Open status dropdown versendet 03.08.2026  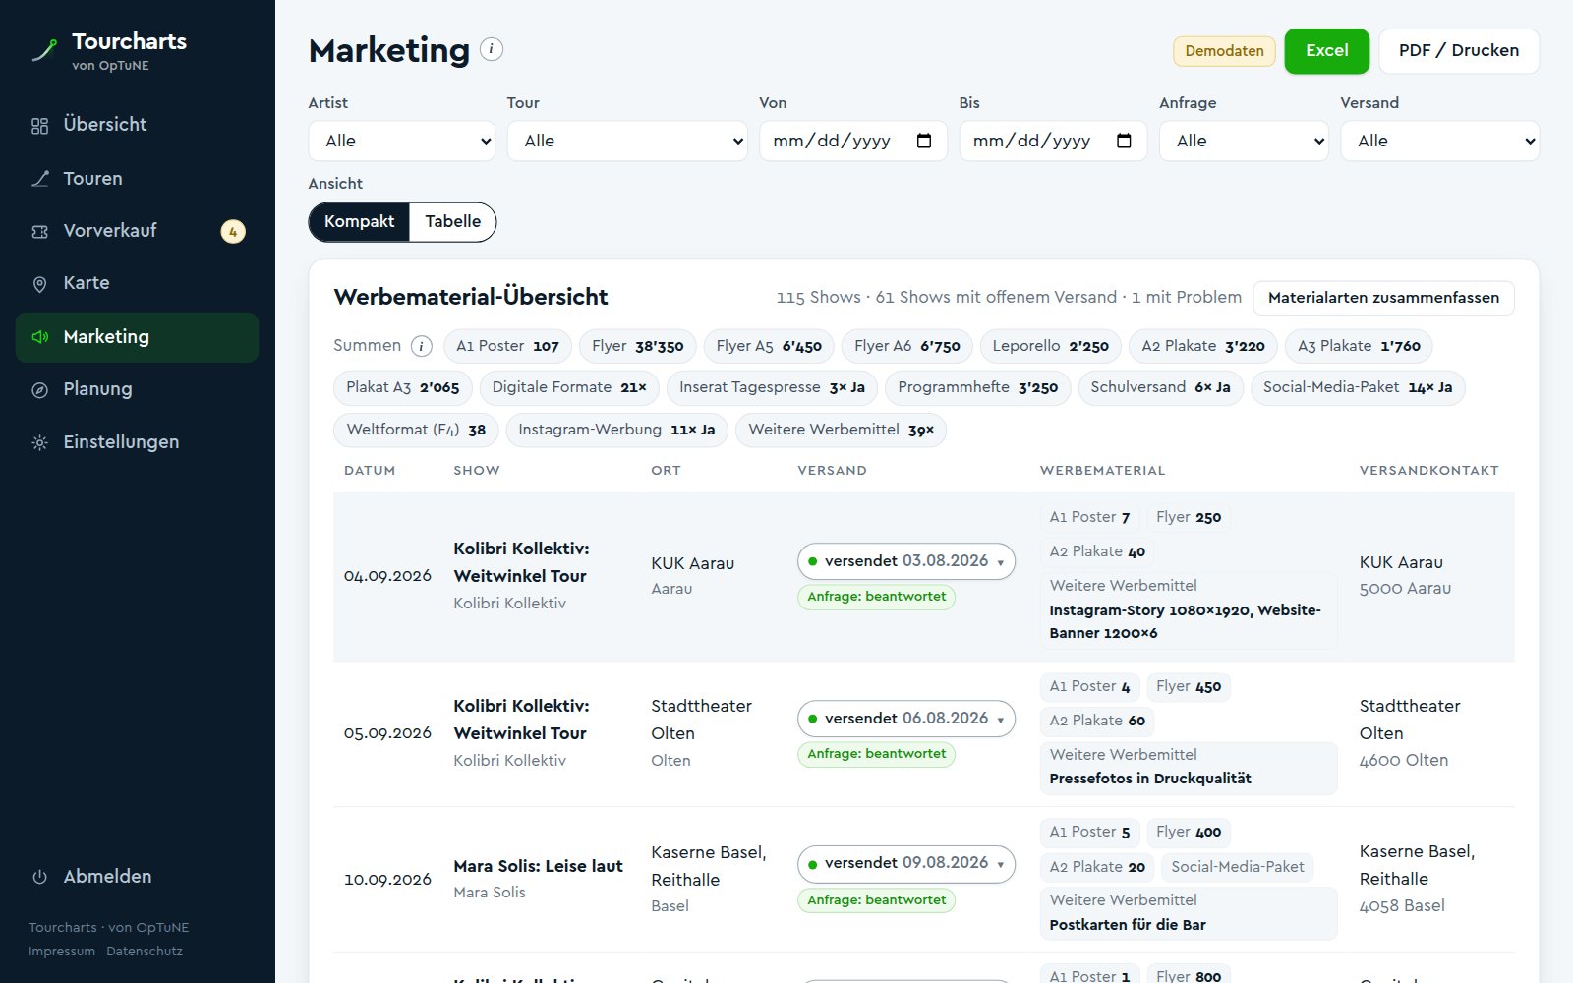point(906,561)
